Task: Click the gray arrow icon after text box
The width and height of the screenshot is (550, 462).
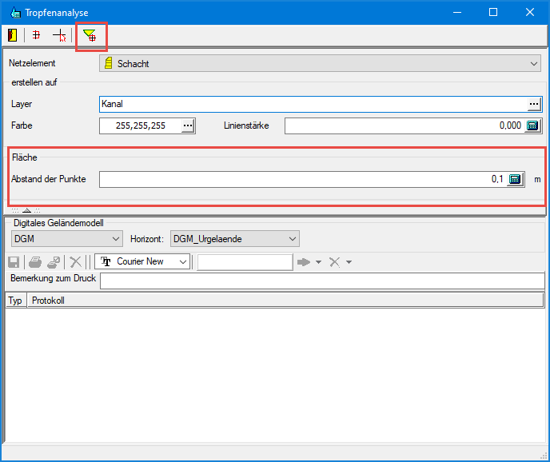Action: 303,261
